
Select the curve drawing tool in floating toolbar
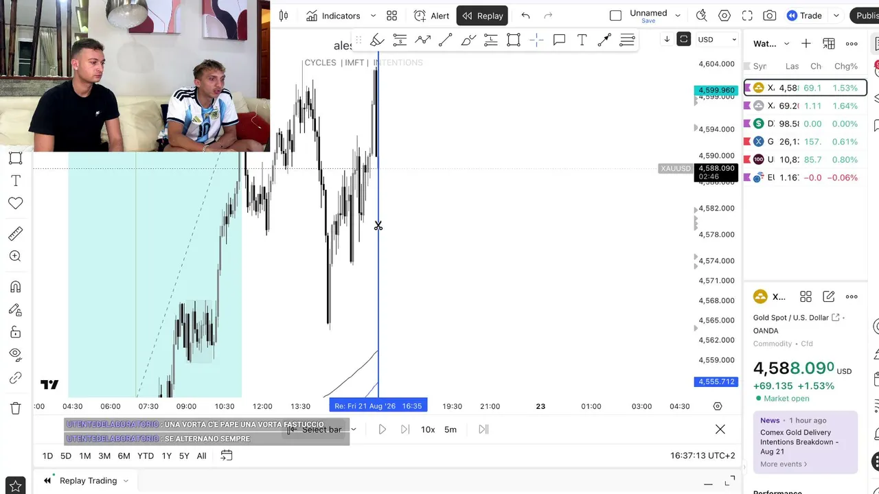pos(468,40)
